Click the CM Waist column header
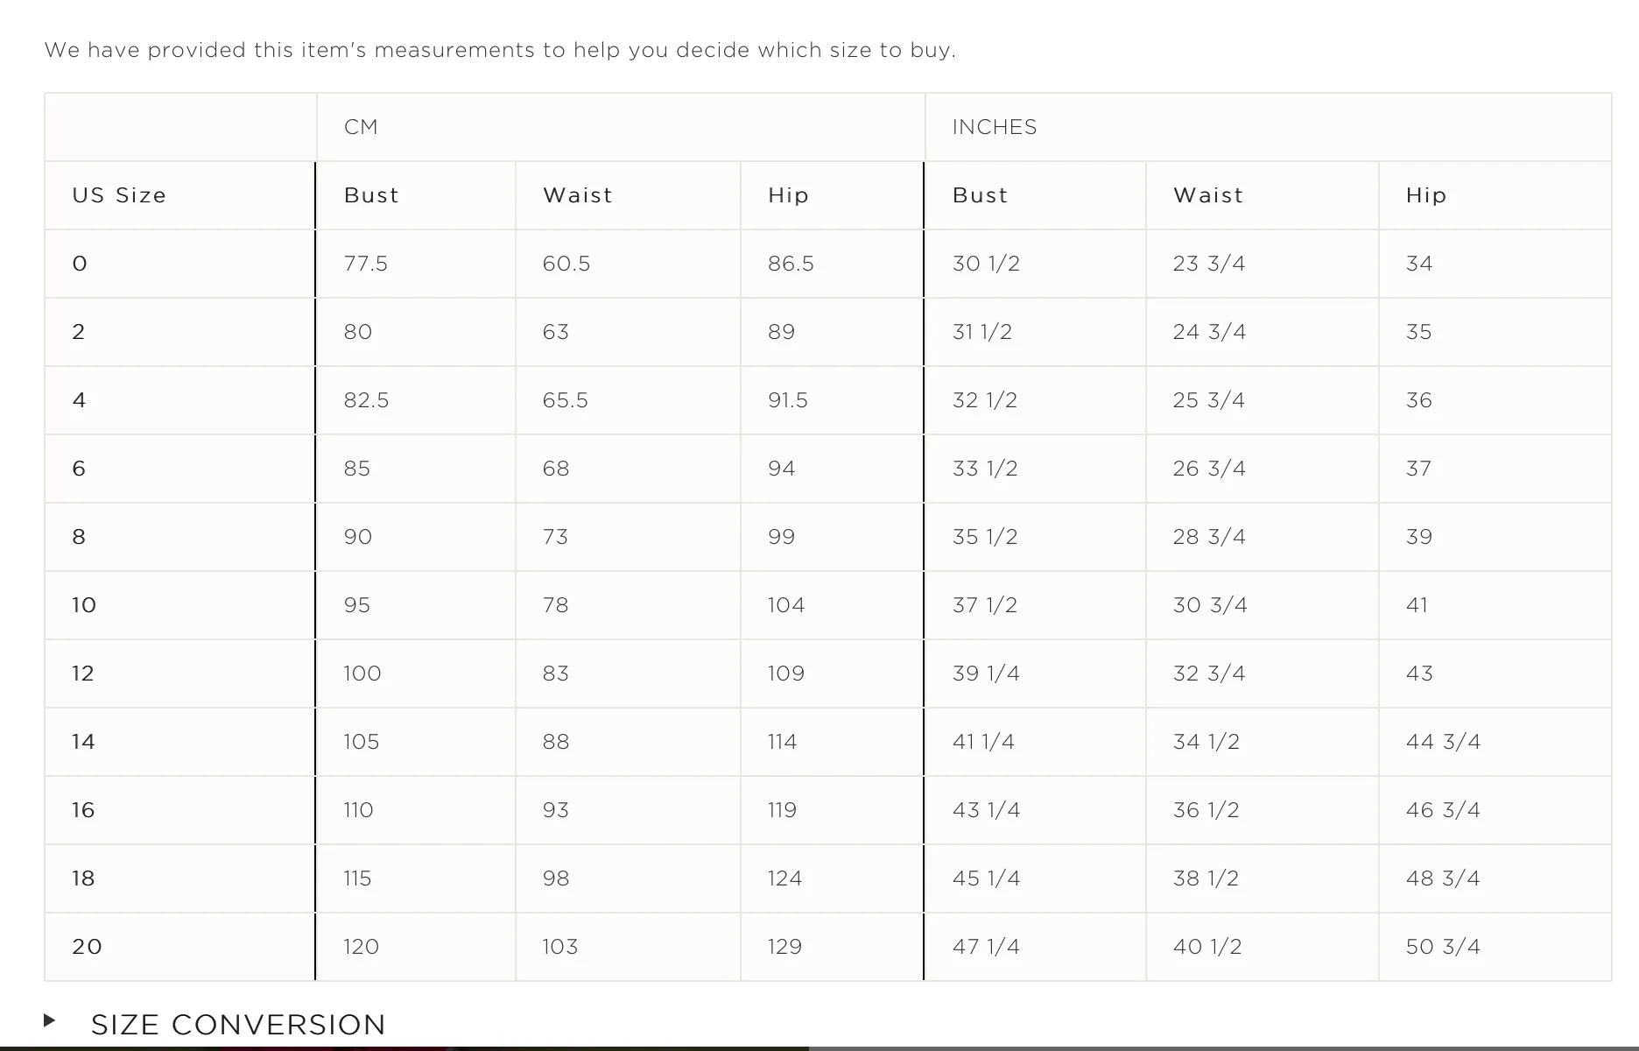The width and height of the screenshot is (1639, 1051). point(578,195)
